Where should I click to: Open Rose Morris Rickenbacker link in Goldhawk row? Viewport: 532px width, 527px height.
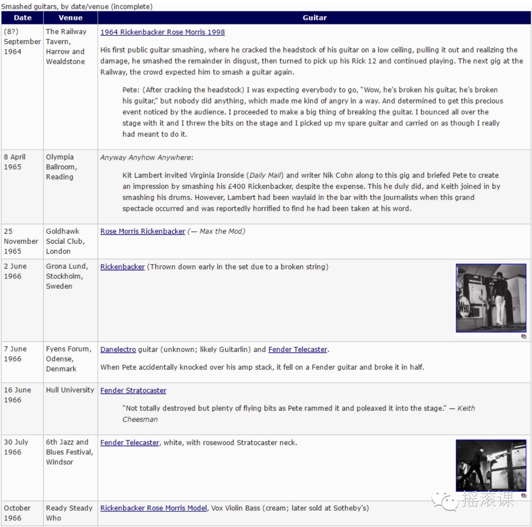point(143,231)
